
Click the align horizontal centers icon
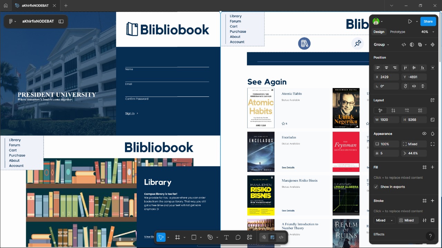[x=386, y=68]
